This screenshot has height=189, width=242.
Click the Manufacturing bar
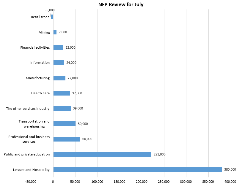pos(59,78)
